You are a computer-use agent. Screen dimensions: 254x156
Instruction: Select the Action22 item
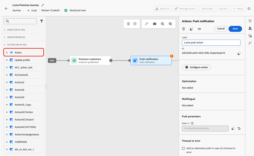(24, 82)
